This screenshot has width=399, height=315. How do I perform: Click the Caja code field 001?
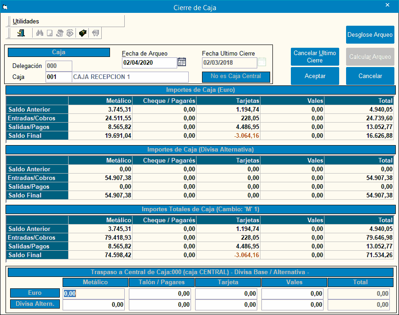(58, 77)
